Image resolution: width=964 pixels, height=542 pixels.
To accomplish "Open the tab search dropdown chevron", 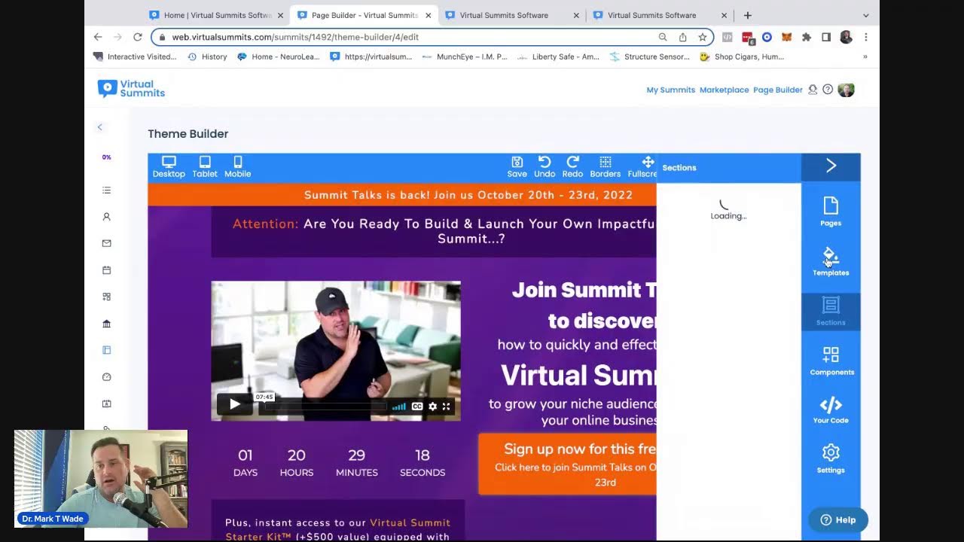I will (865, 15).
